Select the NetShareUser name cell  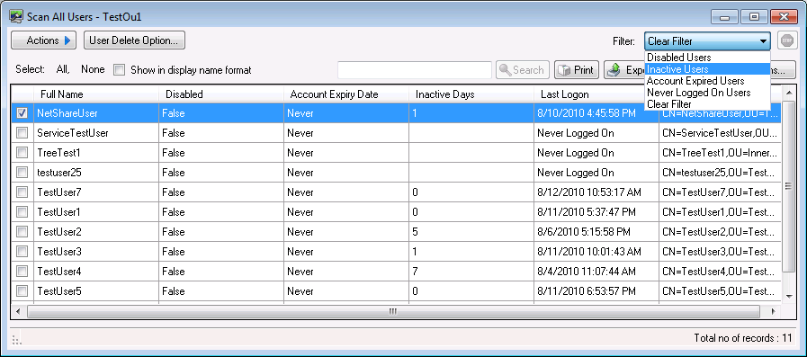pos(96,113)
